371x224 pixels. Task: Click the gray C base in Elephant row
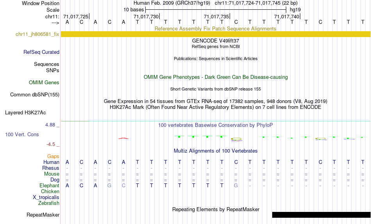(x=123, y=186)
